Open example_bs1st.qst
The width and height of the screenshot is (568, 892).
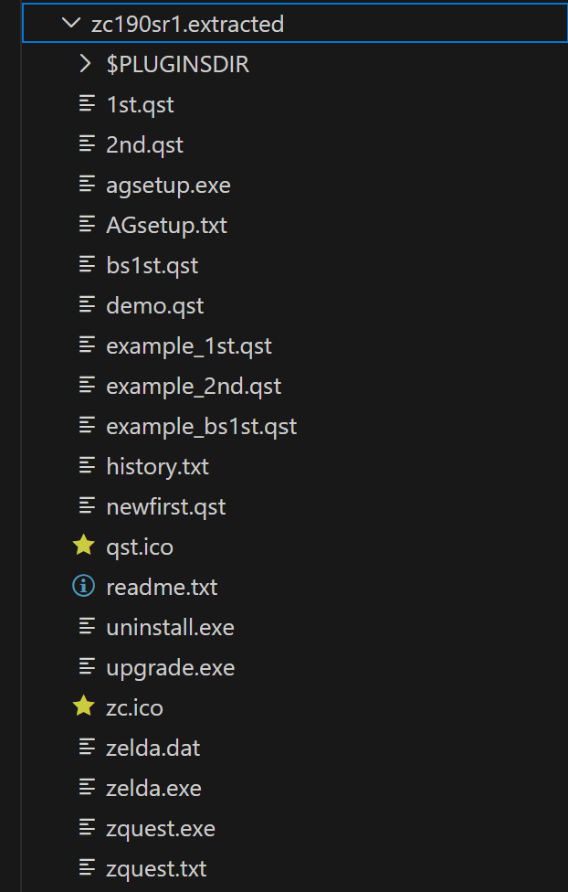click(x=295, y=426)
